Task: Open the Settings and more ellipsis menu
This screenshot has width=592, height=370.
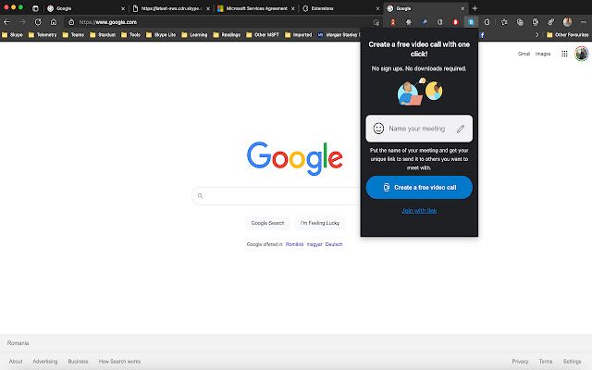Action: tap(584, 22)
